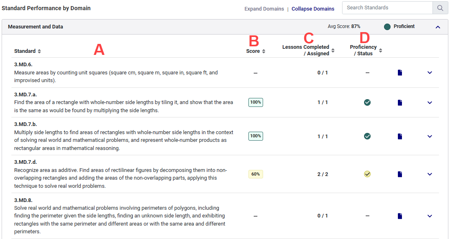This screenshot has width=450, height=239.
Task: Toggle sorting on the Standard column
Action: 39,51
